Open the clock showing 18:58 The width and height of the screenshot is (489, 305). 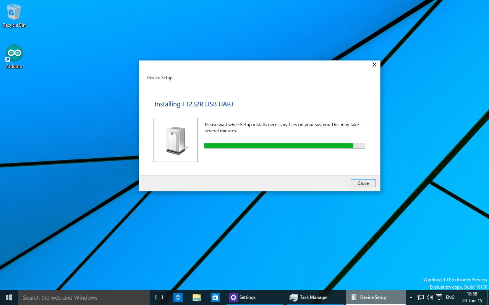pos(472,297)
